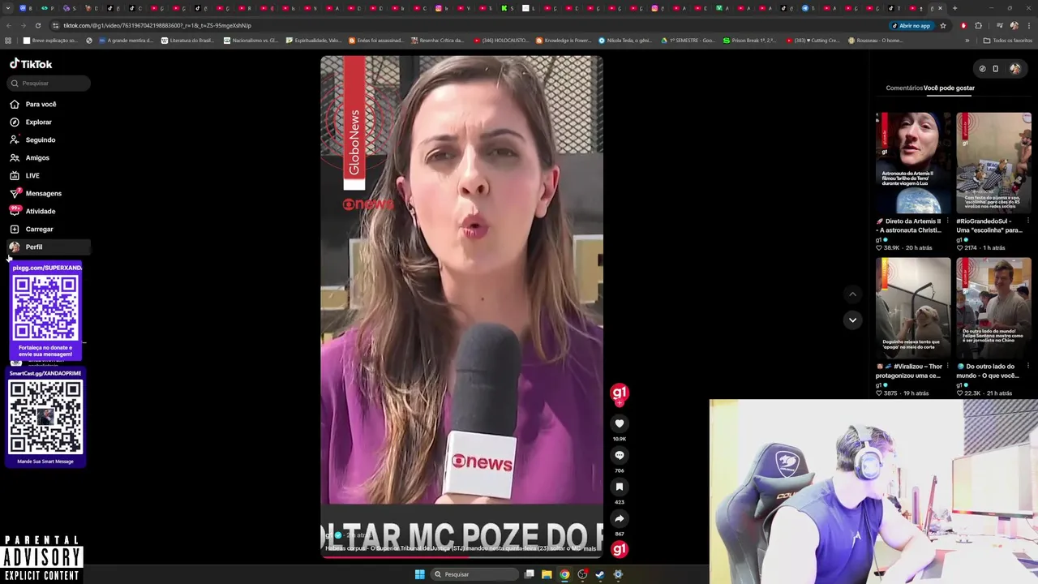Go to the Para você feed
Viewport: 1038px width, 584px height.
pos(41,104)
